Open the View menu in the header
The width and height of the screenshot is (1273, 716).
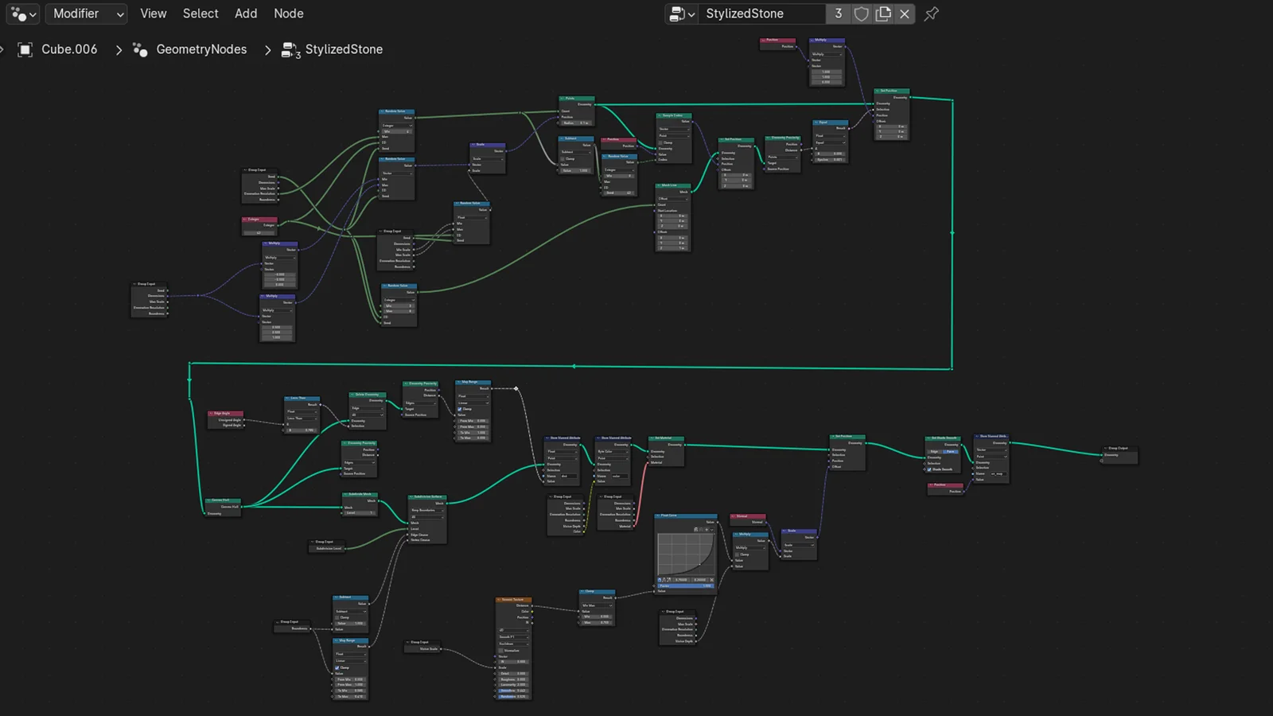[x=153, y=14]
